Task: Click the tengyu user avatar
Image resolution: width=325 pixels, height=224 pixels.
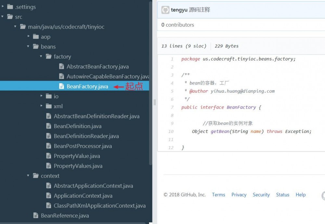Action: coord(165,10)
